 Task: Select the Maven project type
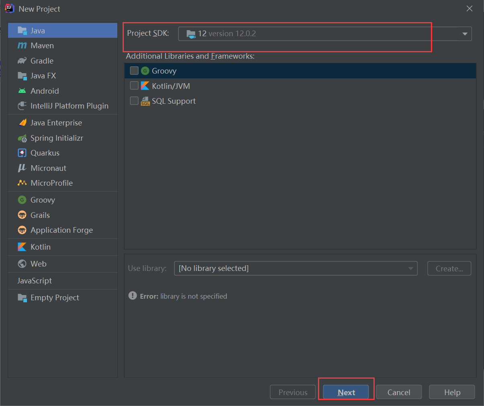pos(63,45)
